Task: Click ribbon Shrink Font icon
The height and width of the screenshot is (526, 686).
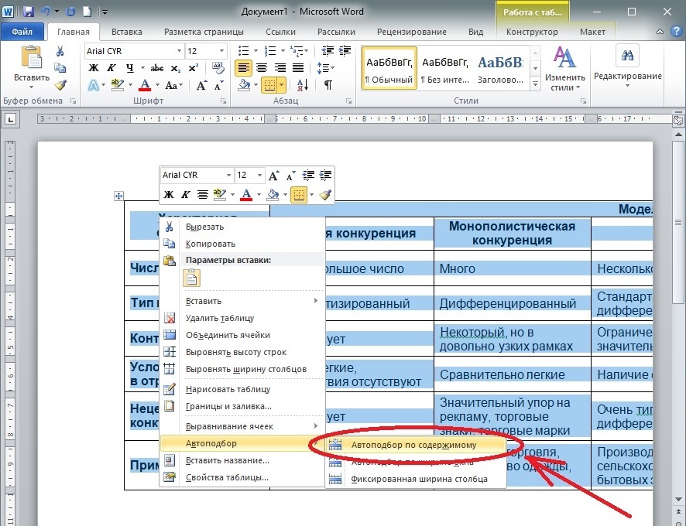Action: [219, 85]
